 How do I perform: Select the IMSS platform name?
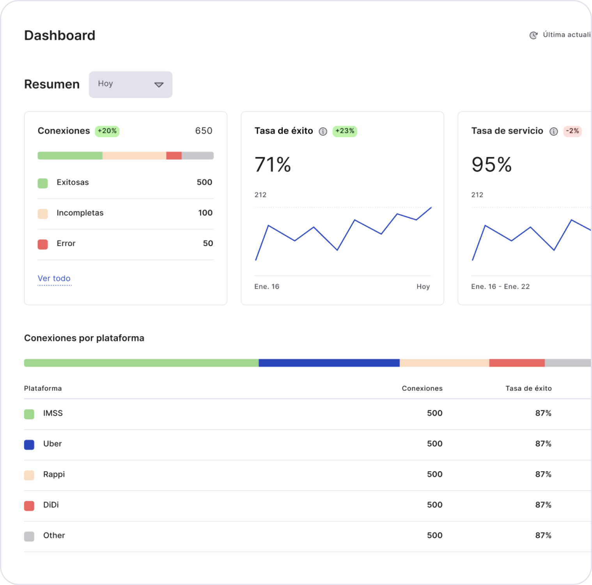pyautogui.click(x=53, y=413)
